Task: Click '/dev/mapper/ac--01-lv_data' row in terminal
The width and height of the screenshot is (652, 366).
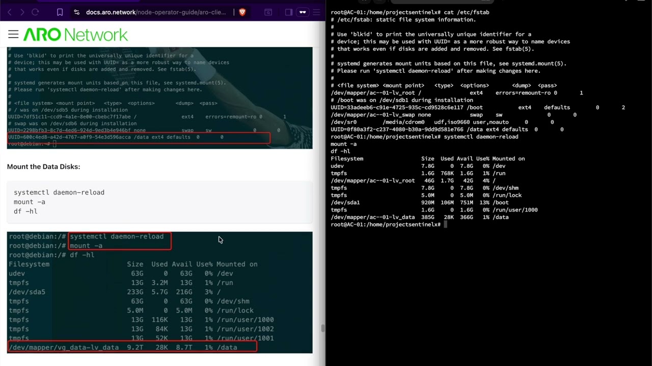Action: click(420, 217)
